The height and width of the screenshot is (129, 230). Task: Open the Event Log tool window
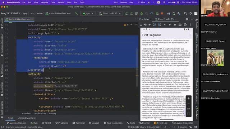pos(161,123)
